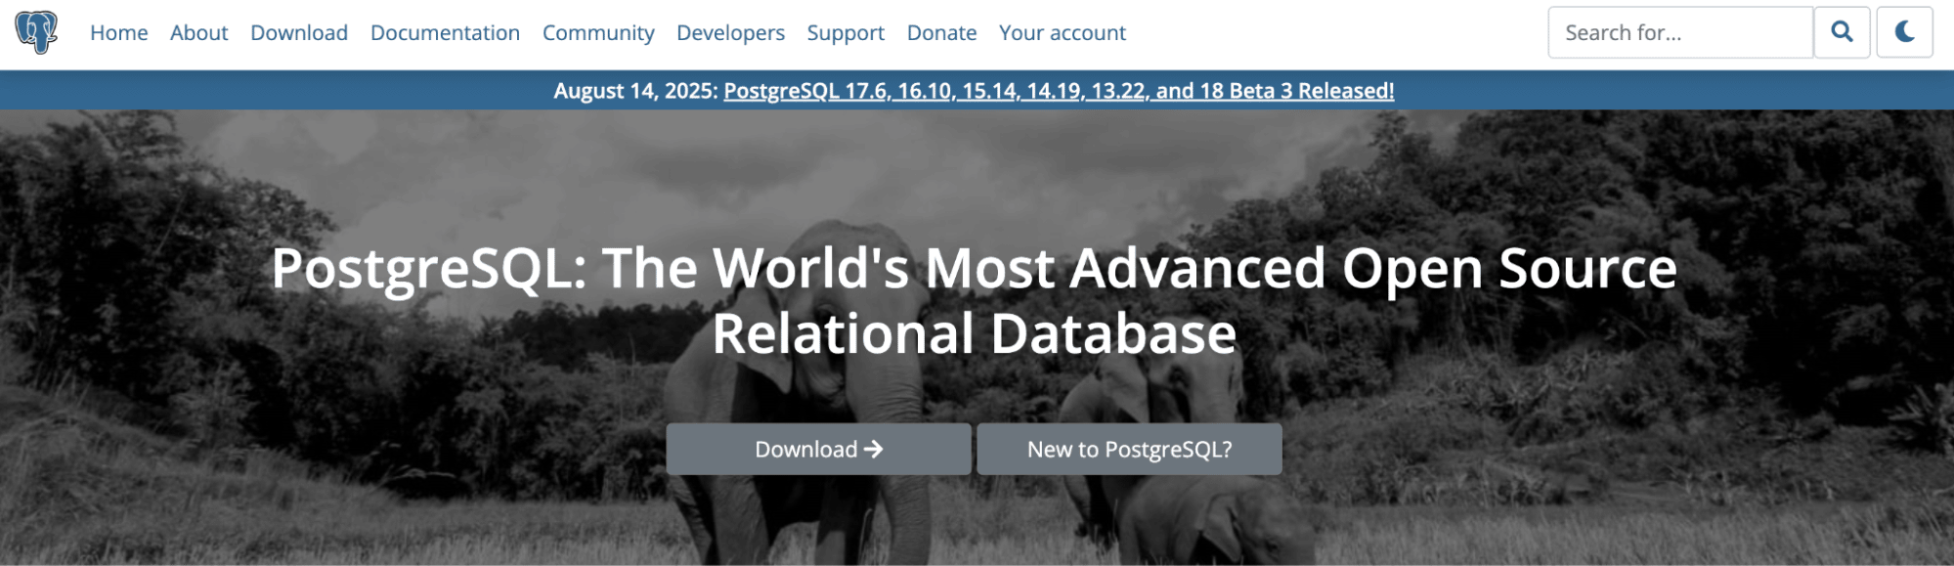This screenshot has height=566, width=1954.
Task: Click the 'August 14, 2025:' date text
Action: 636,91
